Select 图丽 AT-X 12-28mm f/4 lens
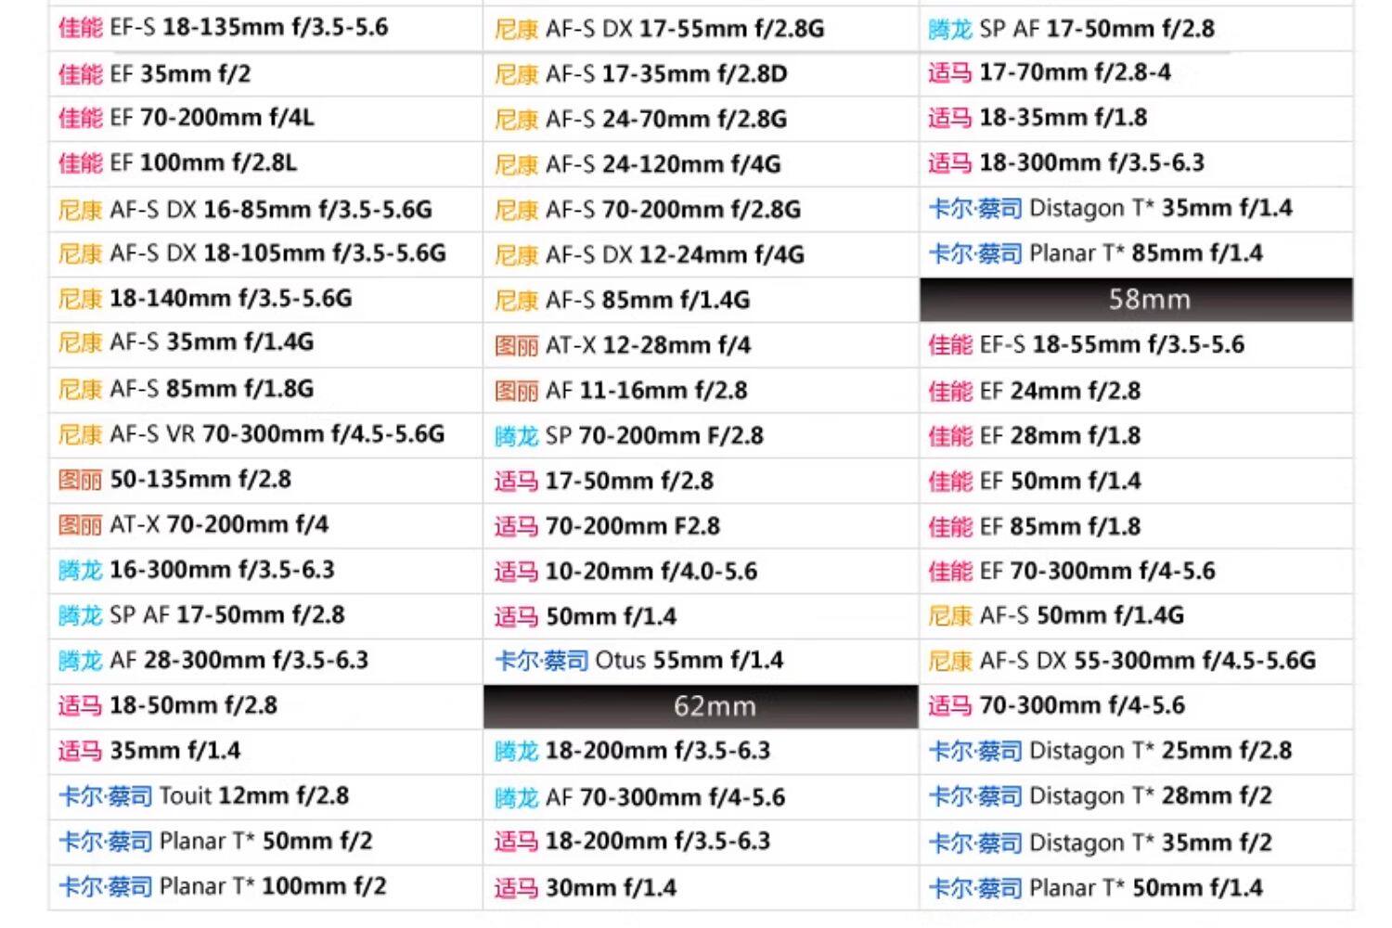 701,344
